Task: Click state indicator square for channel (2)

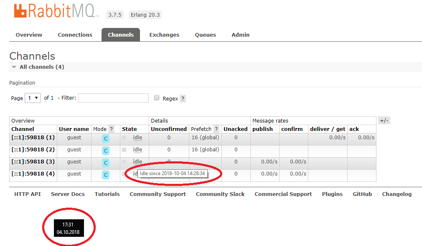Action: (x=124, y=150)
